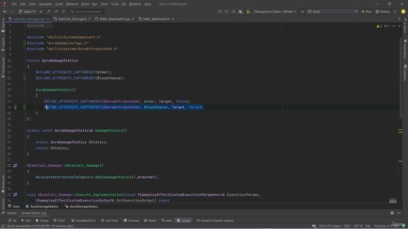
Task: Click the Aura breadcrumb
Action: (x=14, y=206)
